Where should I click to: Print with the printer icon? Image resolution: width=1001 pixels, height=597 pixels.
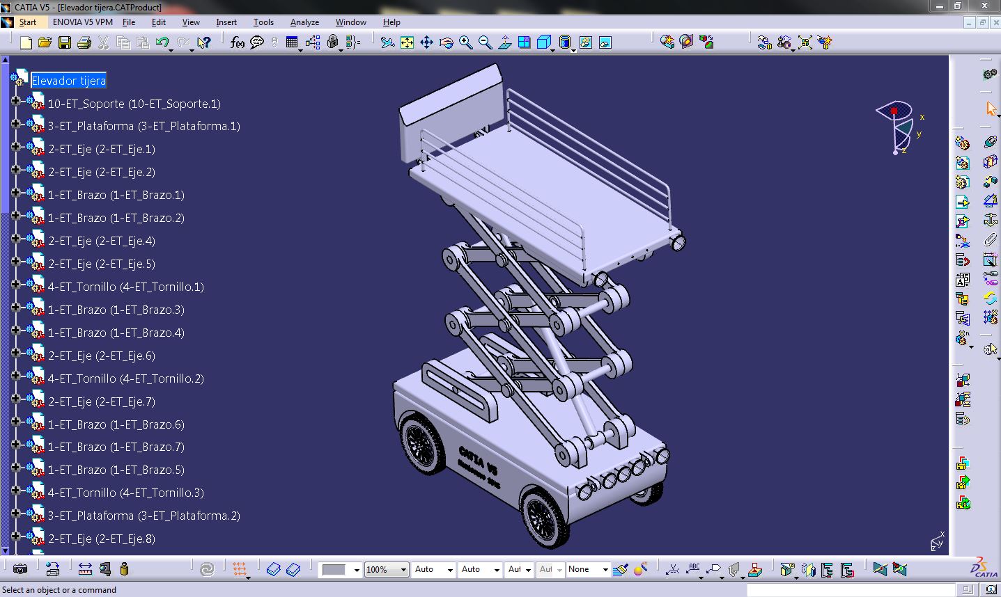coord(84,43)
